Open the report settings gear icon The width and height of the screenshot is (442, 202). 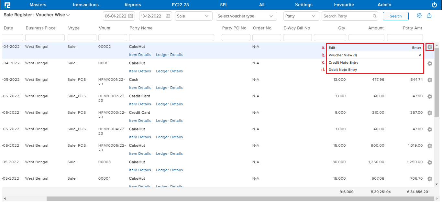coord(419,15)
